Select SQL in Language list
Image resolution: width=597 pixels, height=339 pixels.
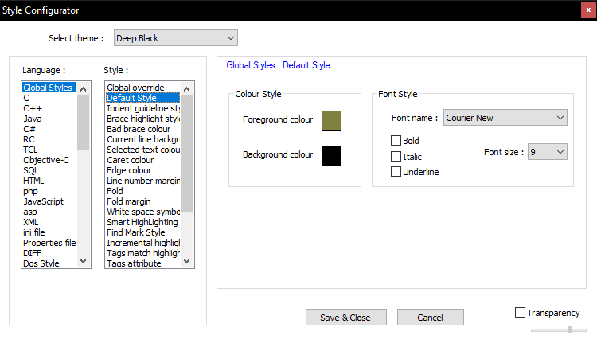(x=49, y=170)
